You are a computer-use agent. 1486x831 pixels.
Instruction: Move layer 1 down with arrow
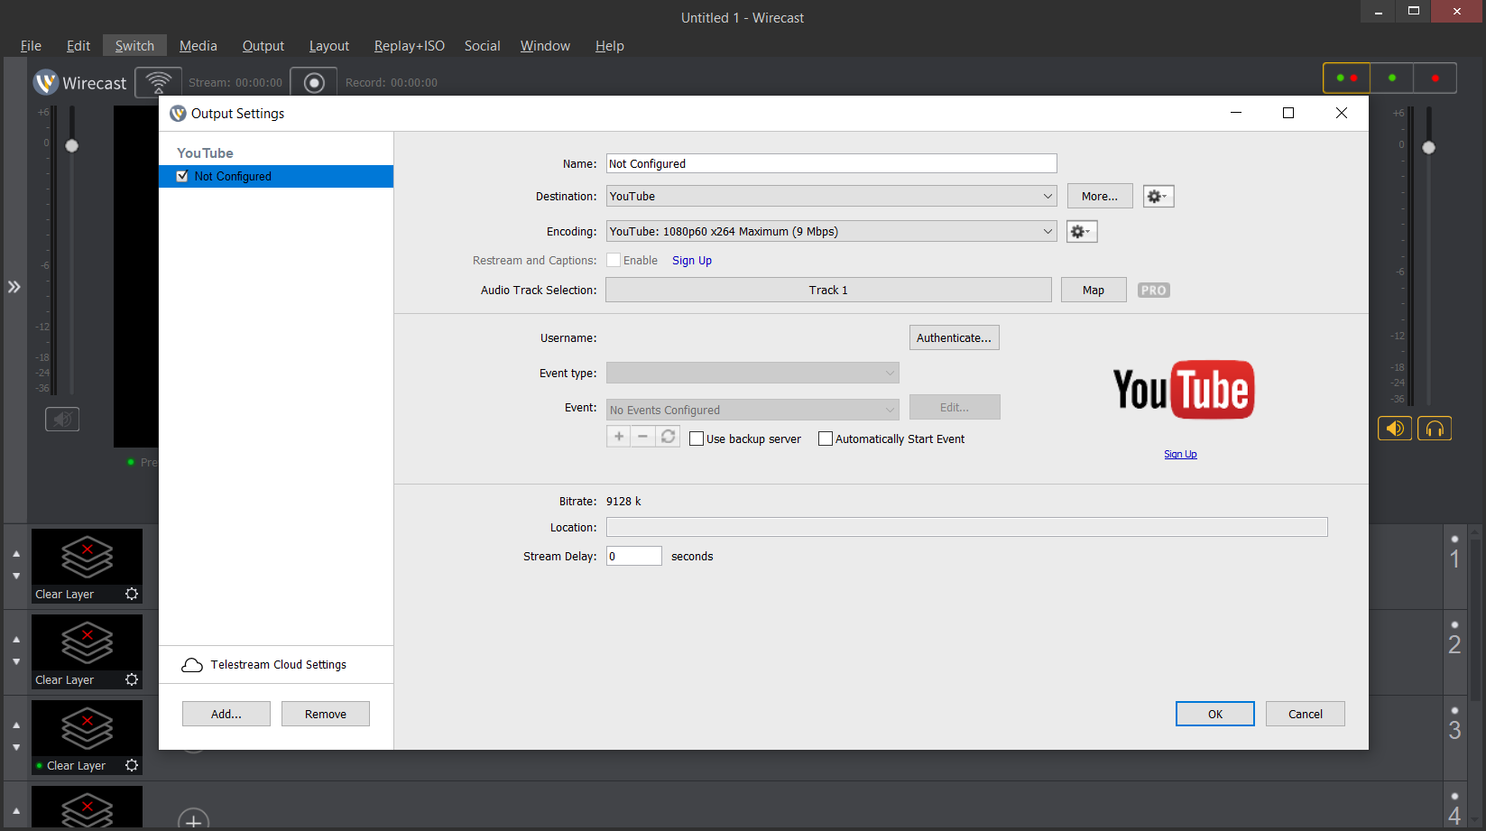16,576
